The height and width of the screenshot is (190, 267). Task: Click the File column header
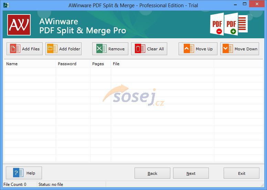162,64
